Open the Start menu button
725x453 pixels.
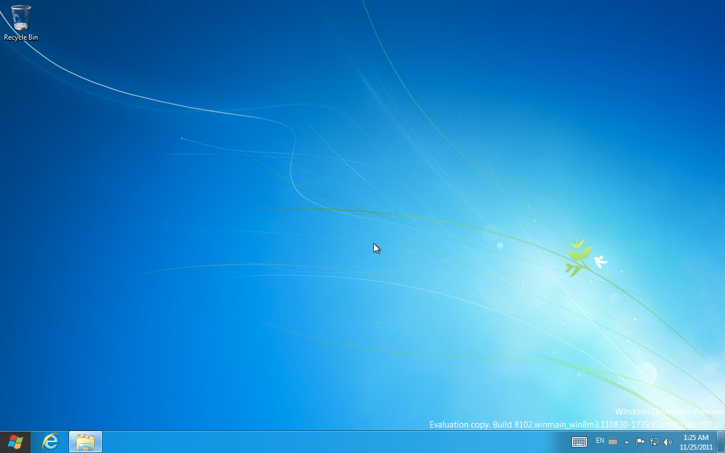tap(15, 442)
